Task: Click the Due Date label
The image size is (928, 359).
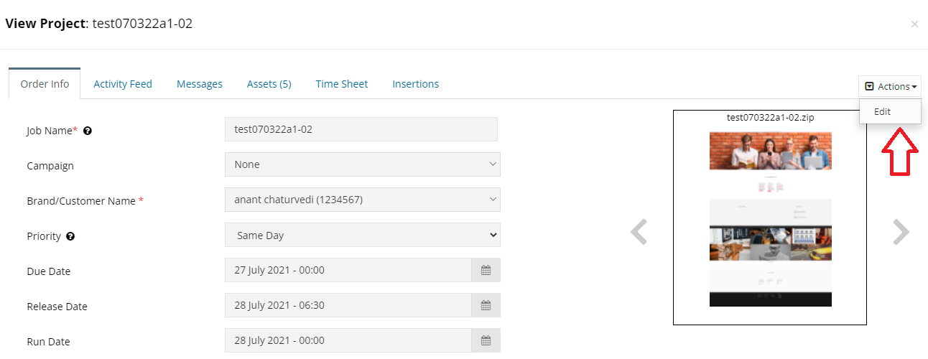Action: coord(48,271)
